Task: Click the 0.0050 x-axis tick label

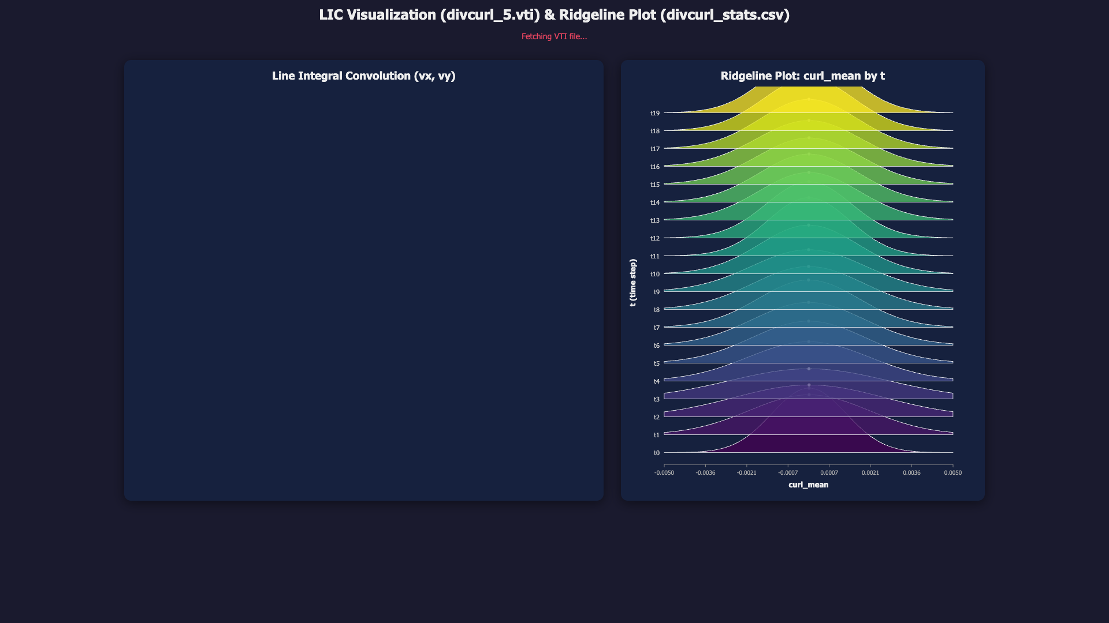Action: click(x=953, y=472)
